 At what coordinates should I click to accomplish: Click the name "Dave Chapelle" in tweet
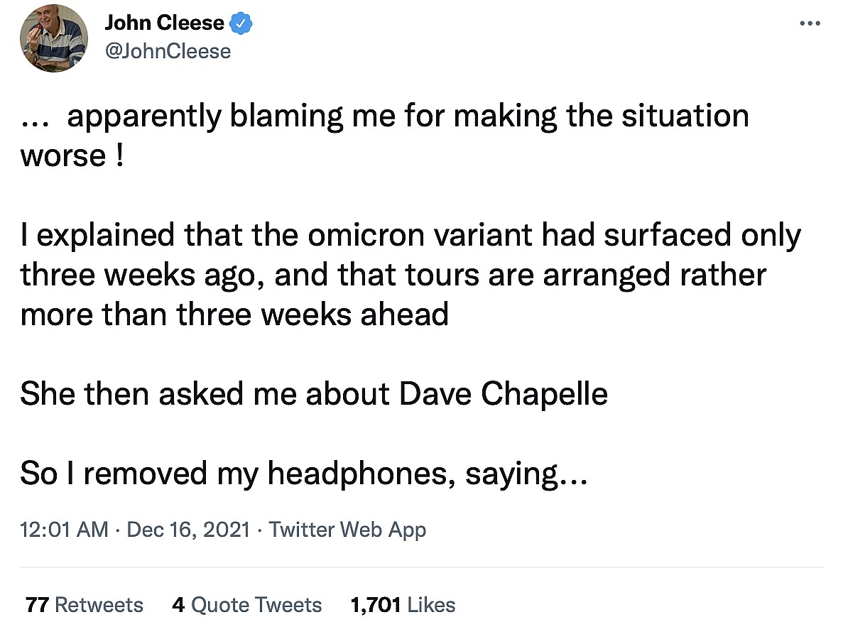click(x=503, y=394)
